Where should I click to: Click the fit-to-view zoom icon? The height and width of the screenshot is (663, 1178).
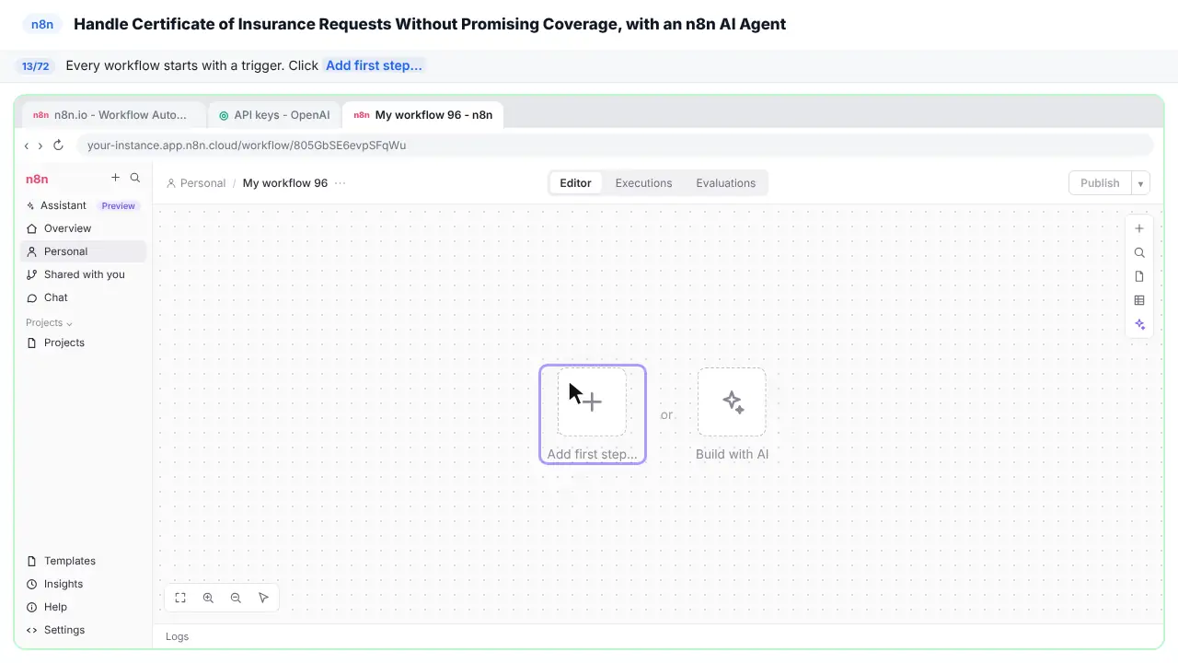180,598
